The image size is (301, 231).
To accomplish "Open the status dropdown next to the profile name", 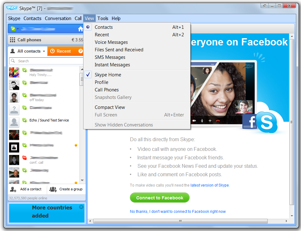I will pos(18,29).
